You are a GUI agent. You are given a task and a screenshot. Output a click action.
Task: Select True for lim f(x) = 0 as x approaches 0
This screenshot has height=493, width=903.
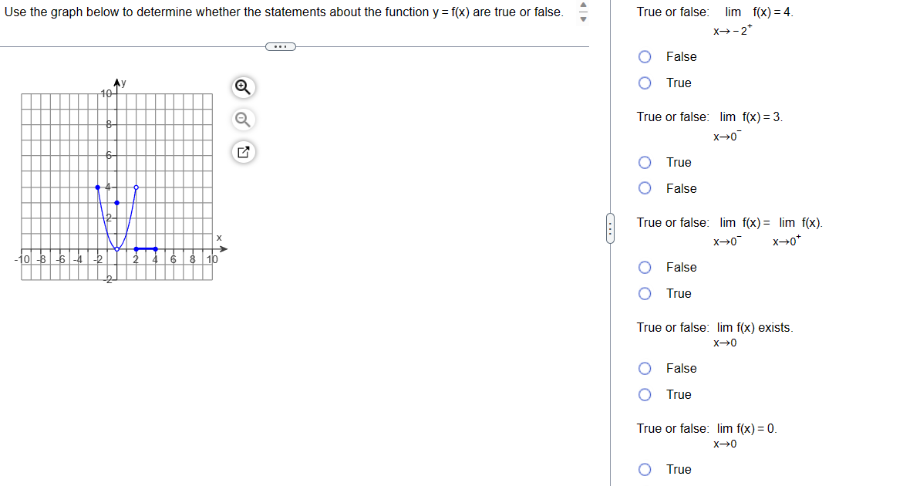point(645,469)
